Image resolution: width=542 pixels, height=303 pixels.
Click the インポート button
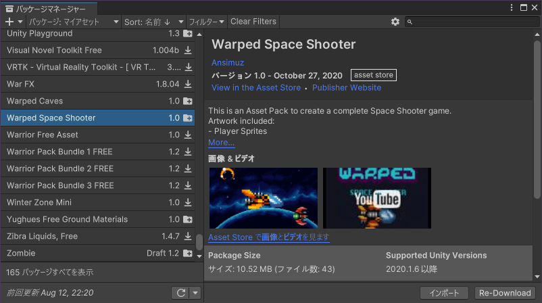[444, 293]
